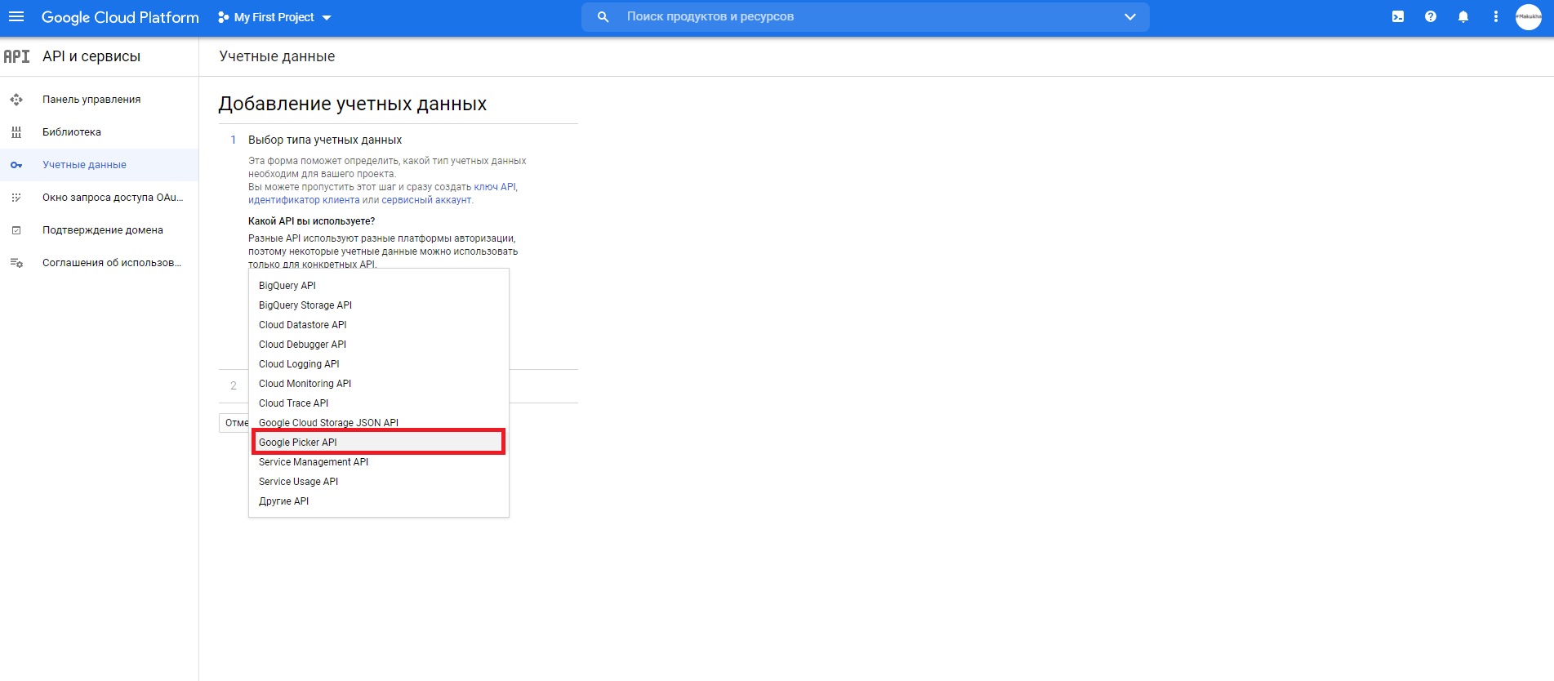The height and width of the screenshot is (681, 1554).
Task: Choose Google Cloud Storage JSON API
Action: click(379, 423)
